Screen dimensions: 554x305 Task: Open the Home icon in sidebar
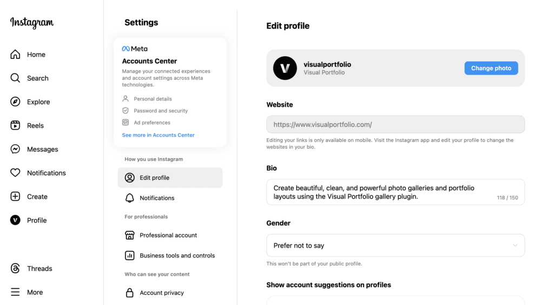[15, 55]
